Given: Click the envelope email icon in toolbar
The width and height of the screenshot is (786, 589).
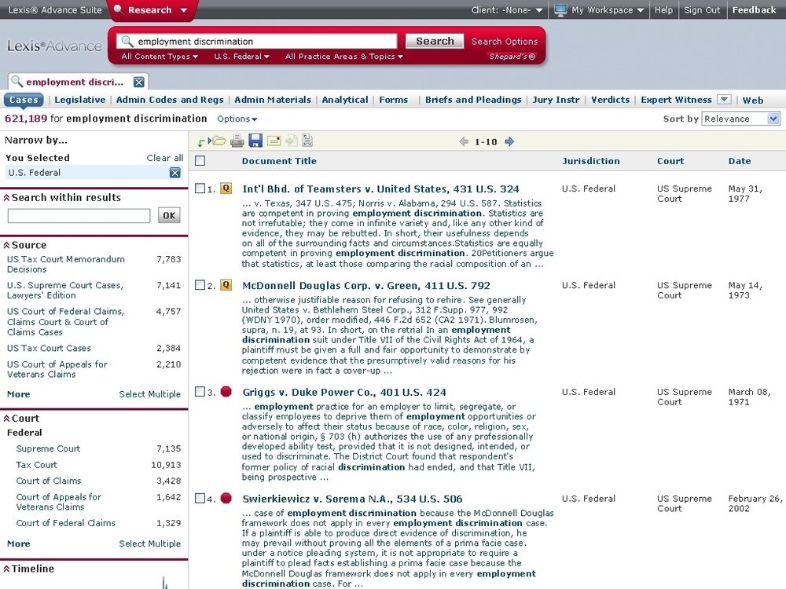Looking at the screenshot, I should coord(274,141).
